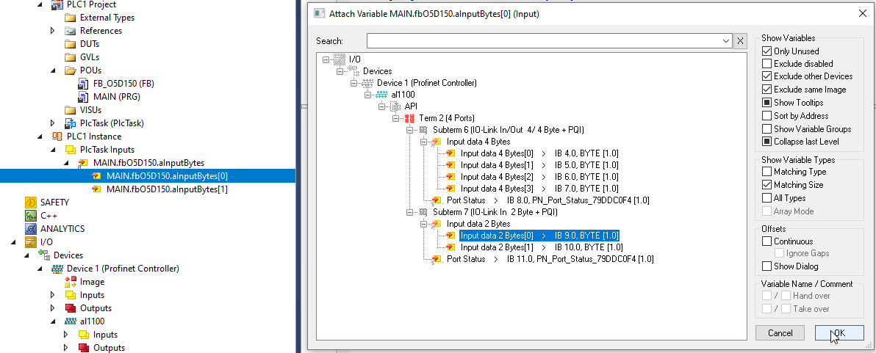Click the SAFETY node icon

click(30, 203)
